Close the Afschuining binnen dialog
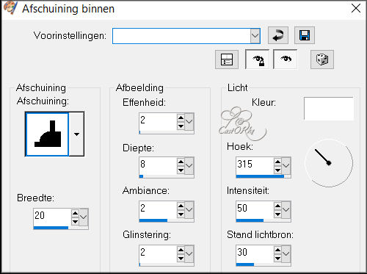Image resolution: width=367 pixels, height=274 pixels. point(356,8)
